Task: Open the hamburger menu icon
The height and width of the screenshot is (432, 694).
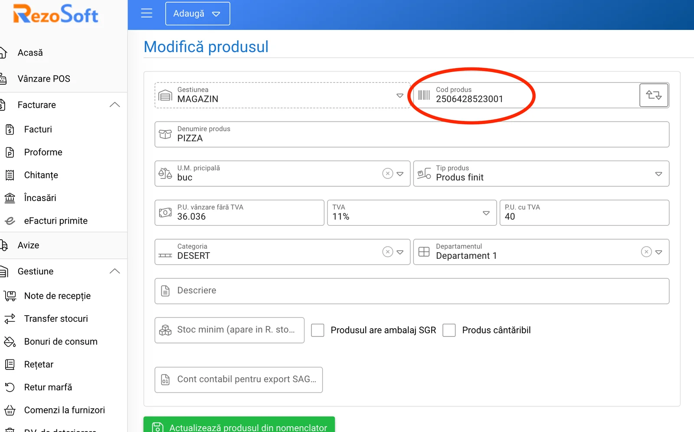Action: (x=147, y=13)
